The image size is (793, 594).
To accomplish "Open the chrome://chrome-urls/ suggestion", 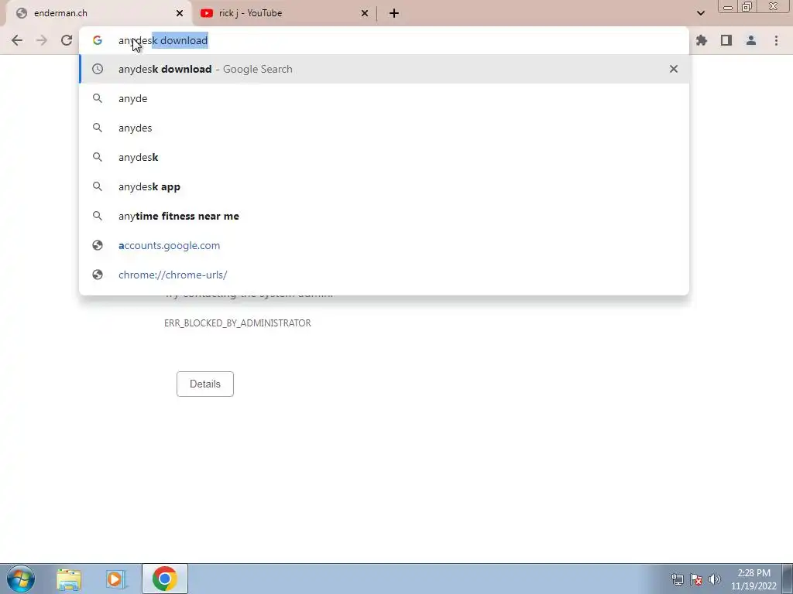I will tap(384, 275).
